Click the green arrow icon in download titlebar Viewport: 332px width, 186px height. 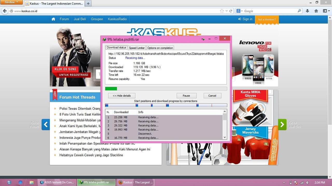pos(203,39)
